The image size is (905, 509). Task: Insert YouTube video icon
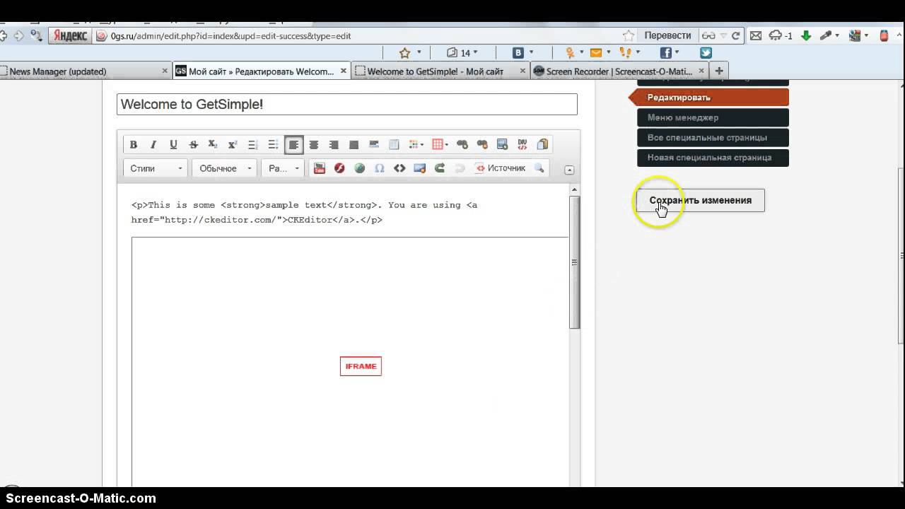tap(320, 168)
